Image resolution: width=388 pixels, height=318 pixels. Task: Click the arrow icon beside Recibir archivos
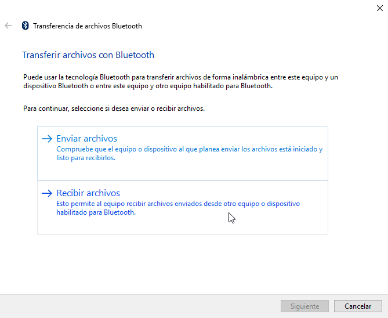[x=47, y=193]
